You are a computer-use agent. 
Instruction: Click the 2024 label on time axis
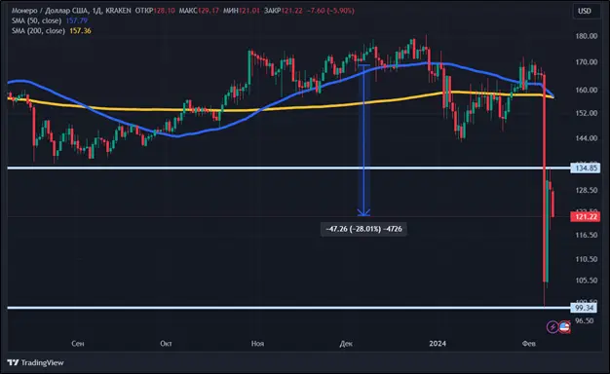tap(438, 344)
